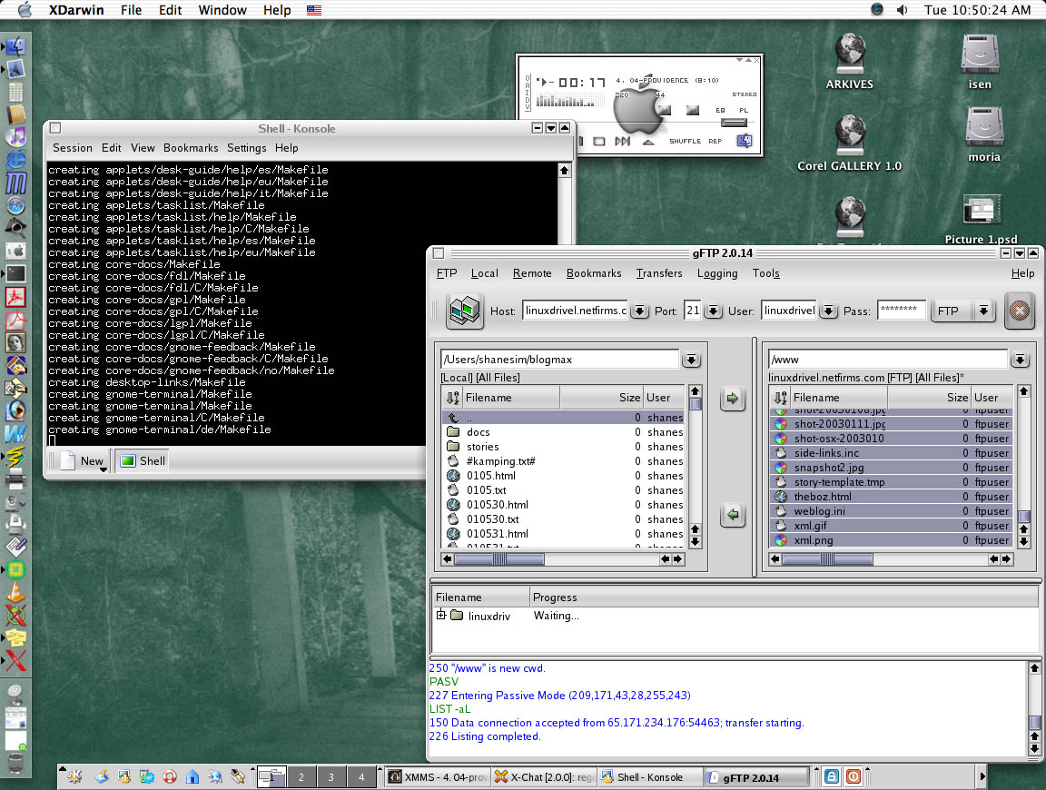Image resolution: width=1046 pixels, height=790 pixels.
Task: Open the XDarwin File menu
Action: click(x=131, y=10)
